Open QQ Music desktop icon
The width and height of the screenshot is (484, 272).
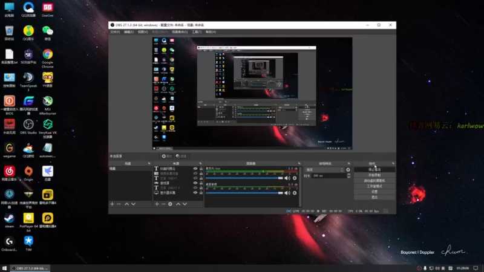point(28,33)
